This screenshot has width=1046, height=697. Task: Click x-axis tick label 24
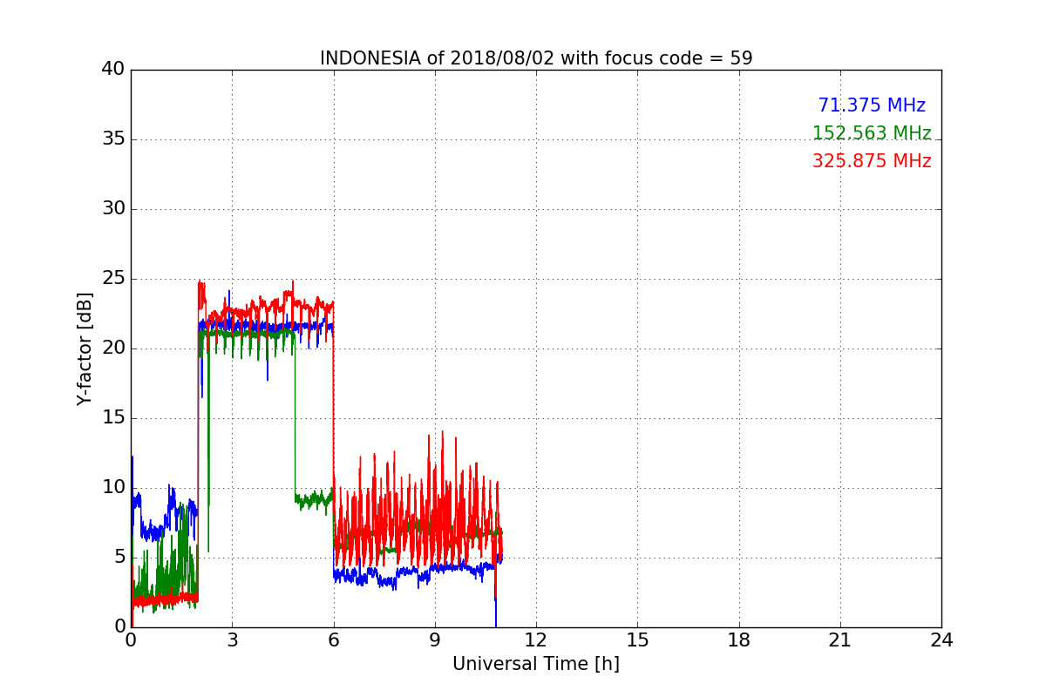coord(941,640)
